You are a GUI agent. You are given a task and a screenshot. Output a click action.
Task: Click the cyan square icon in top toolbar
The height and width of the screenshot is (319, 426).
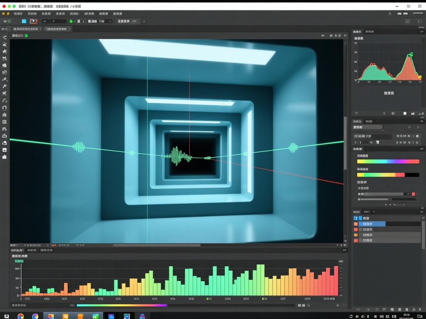[x=24, y=21]
